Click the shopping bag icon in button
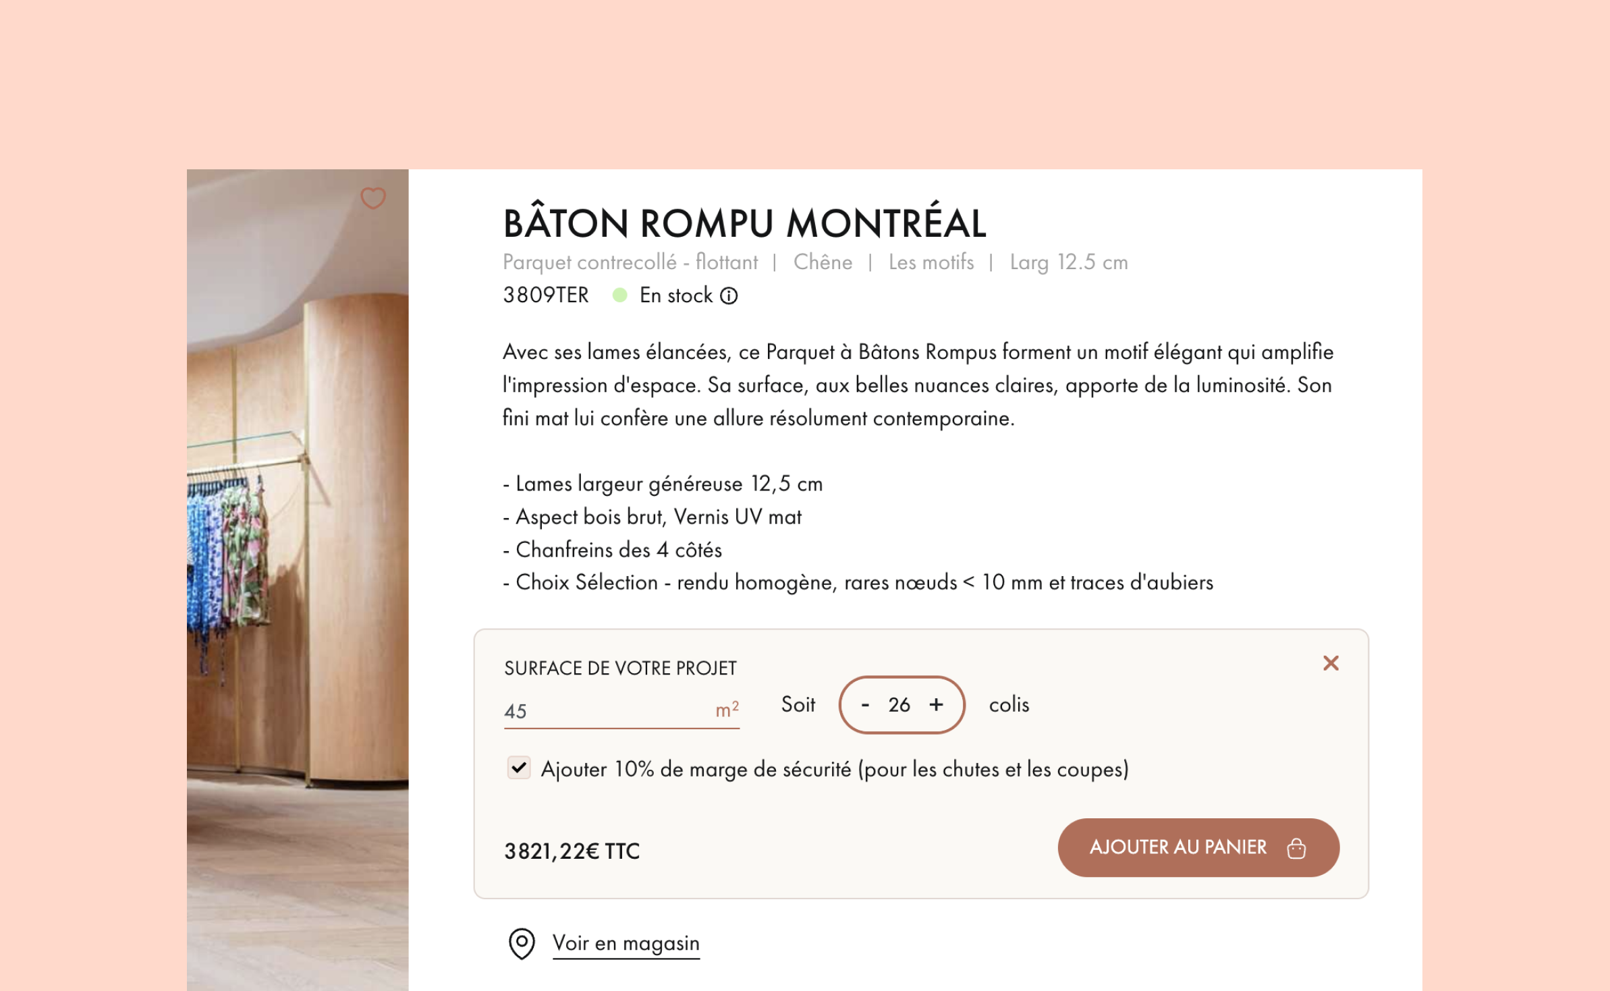 [x=1296, y=848]
